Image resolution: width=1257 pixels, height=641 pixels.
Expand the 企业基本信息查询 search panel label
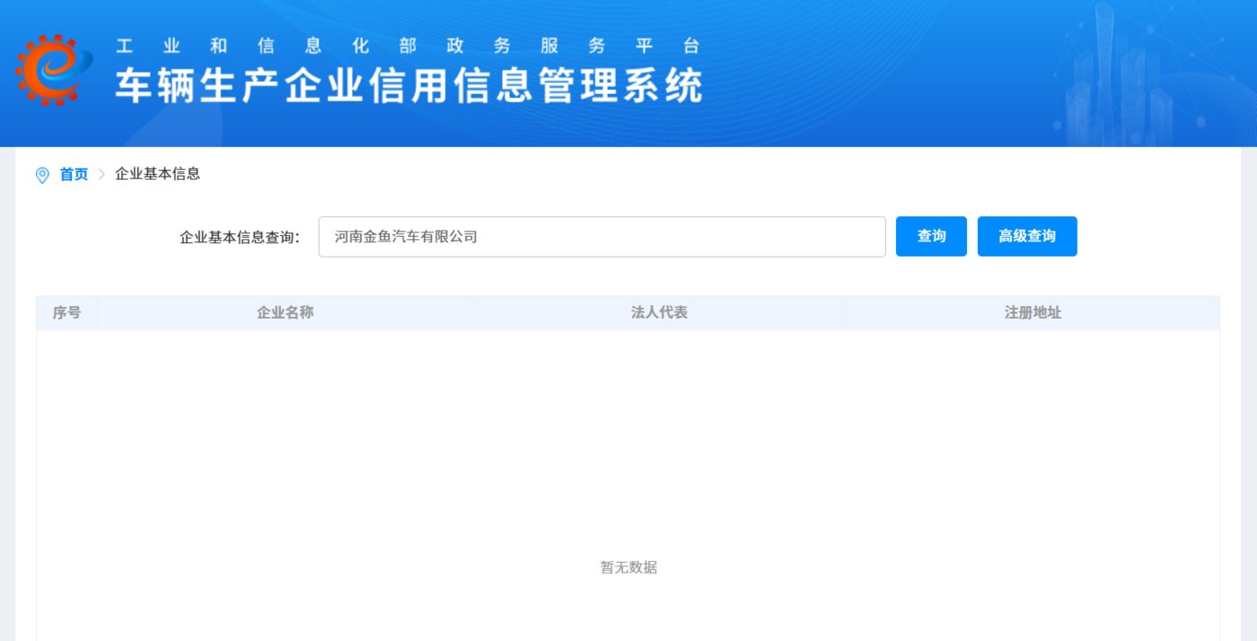pos(241,236)
